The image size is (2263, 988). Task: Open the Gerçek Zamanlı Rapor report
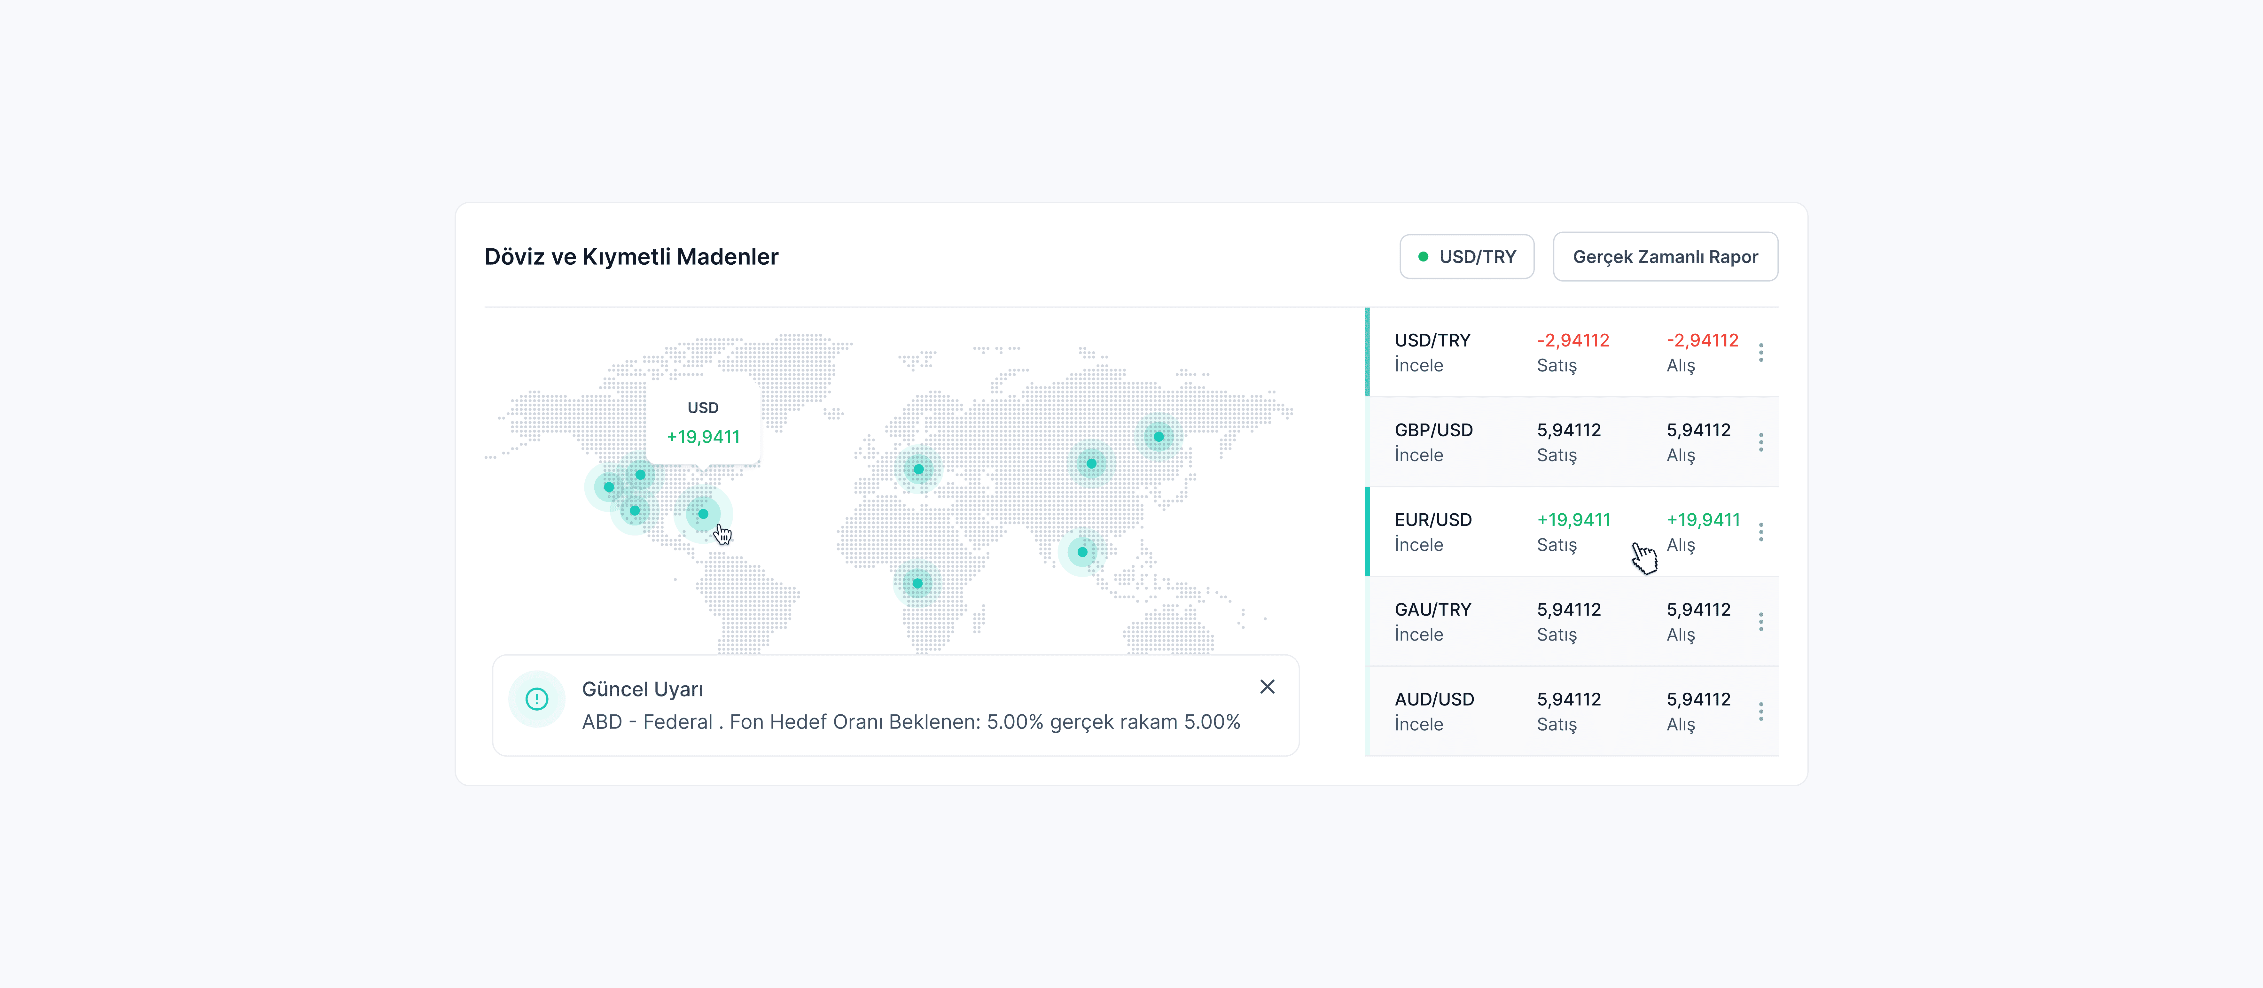coord(1665,256)
